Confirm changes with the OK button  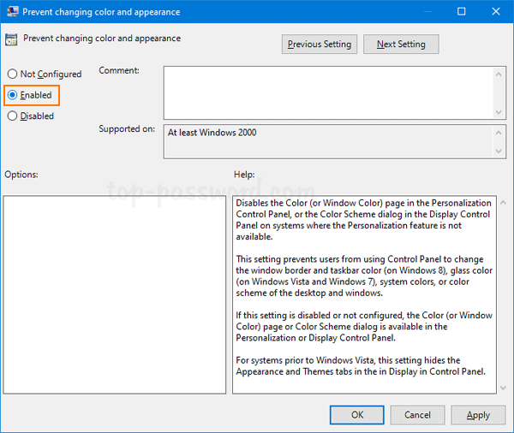[356, 415]
